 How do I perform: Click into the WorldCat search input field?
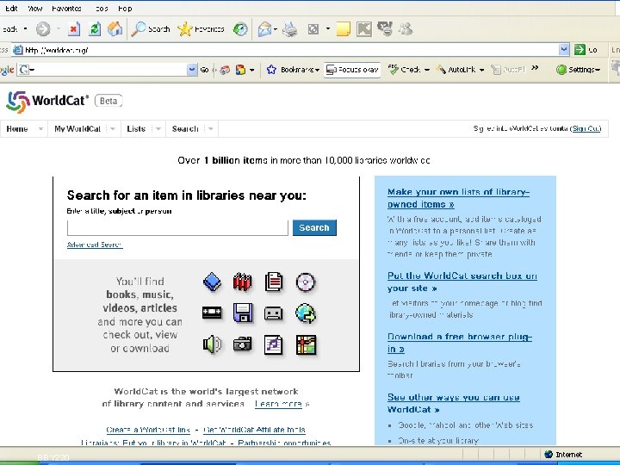coord(177,227)
